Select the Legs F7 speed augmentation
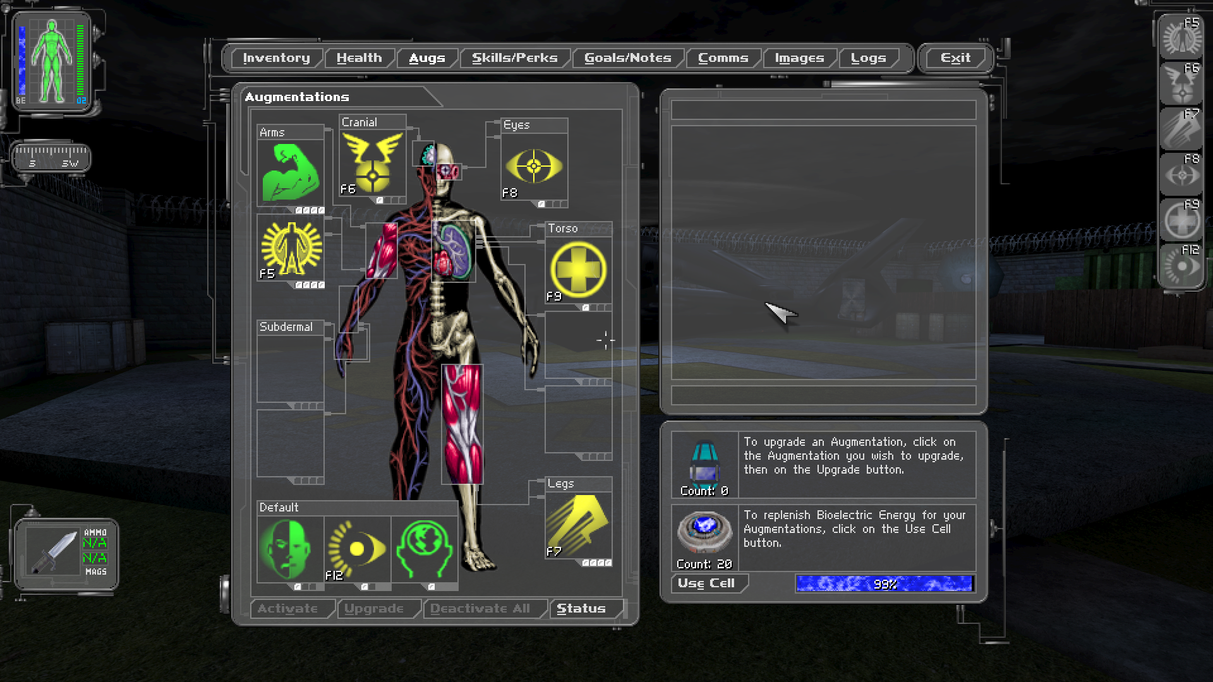 click(579, 525)
